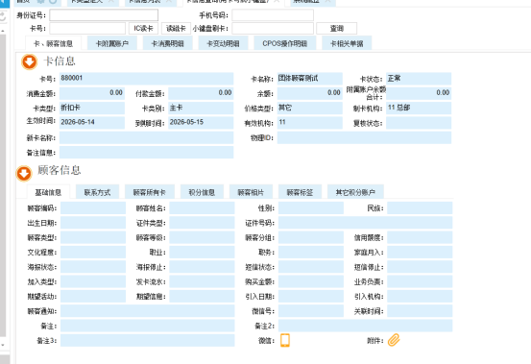Collapse the 顾客信息 section arrow icon
Viewport: 531px width, 364px height.
(24, 174)
